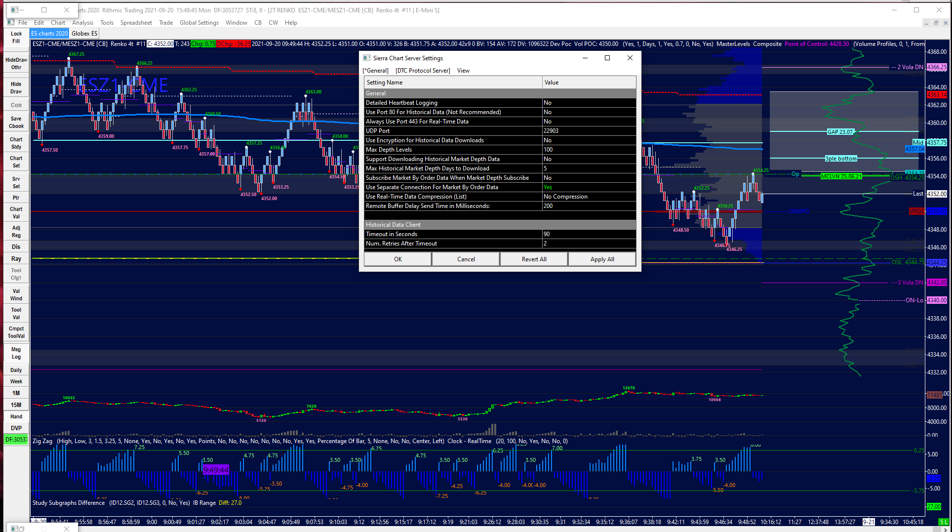Open the Spreadsheet menu
The image size is (952, 532).
(x=136, y=23)
